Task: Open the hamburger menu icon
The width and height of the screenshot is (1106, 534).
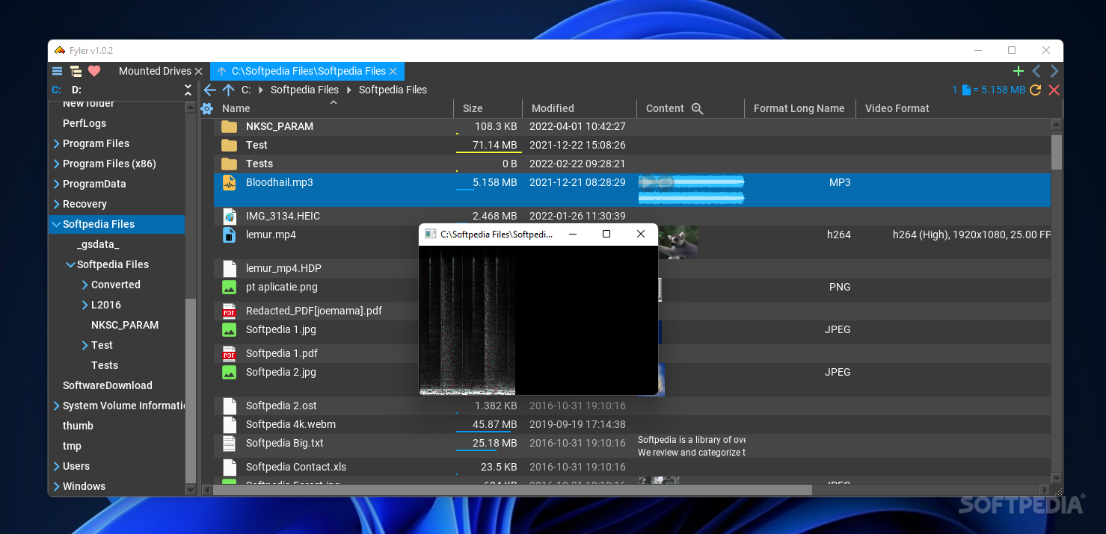Action: (x=57, y=71)
